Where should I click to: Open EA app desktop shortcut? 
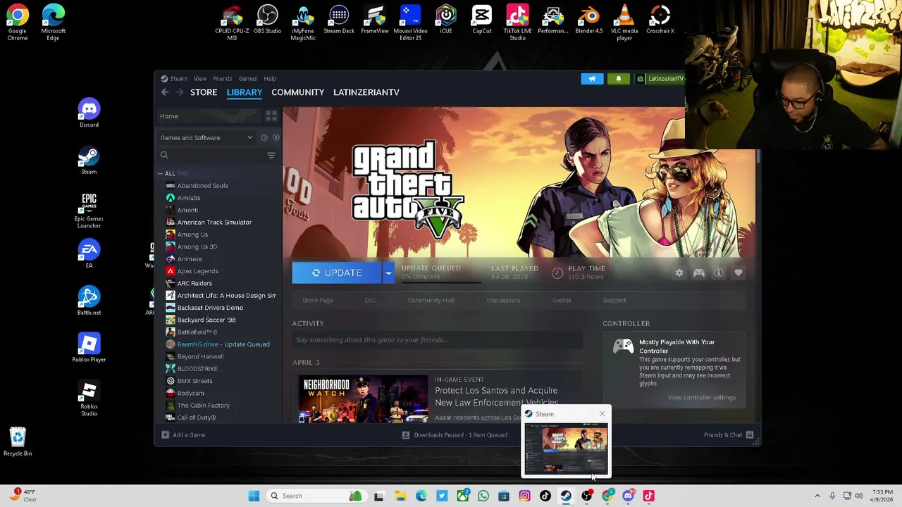[x=89, y=254]
